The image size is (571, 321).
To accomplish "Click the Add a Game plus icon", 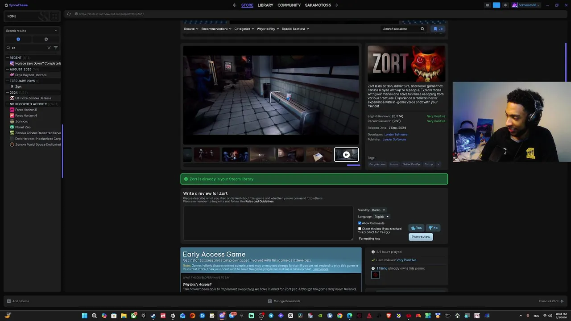I will click(x=8, y=301).
